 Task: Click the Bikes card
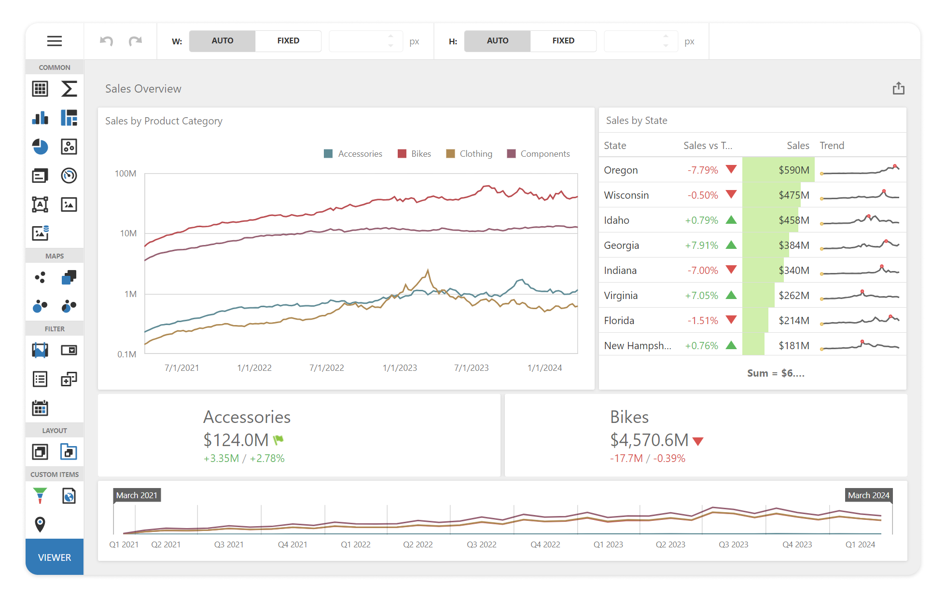(x=706, y=435)
